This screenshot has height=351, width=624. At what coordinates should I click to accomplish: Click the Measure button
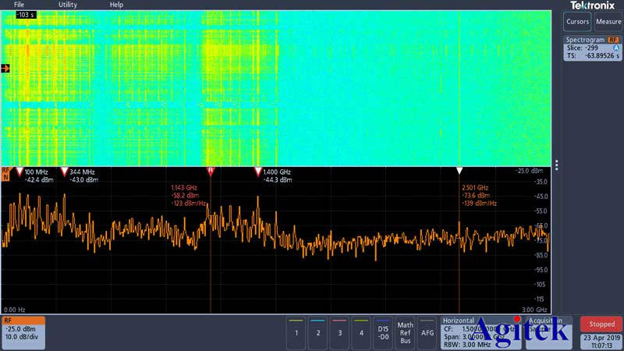pyautogui.click(x=608, y=22)
